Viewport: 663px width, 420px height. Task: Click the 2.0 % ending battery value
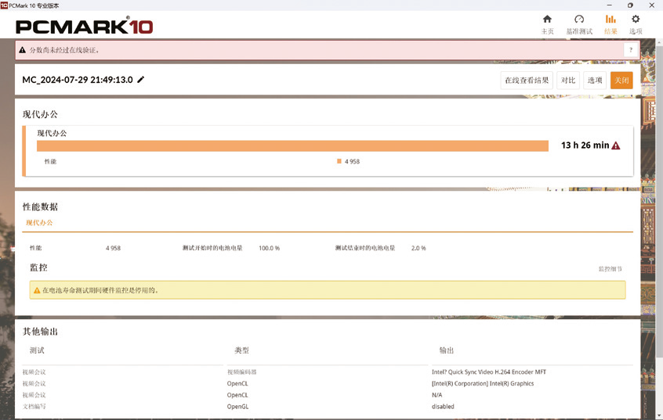[x=418, y=248]
